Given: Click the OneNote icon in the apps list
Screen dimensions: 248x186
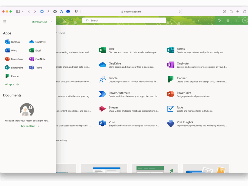Looking at the screenshot, I should click(170, 65).
